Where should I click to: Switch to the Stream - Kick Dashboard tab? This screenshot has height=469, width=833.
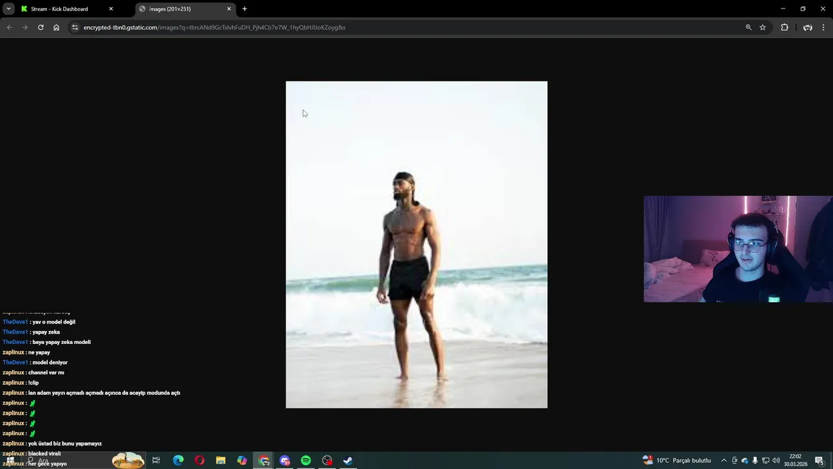pos(67,9)
